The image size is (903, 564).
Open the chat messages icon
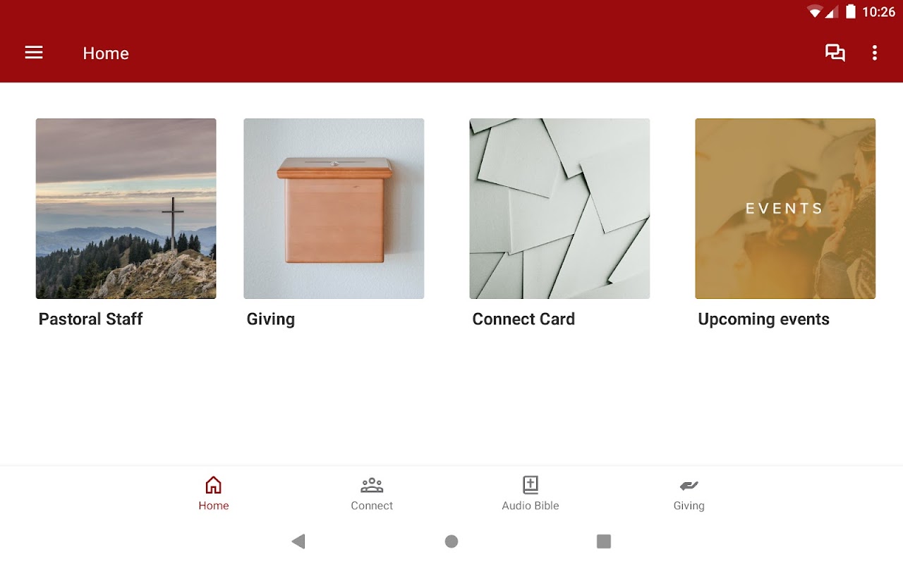pyautogui.click(x=835, y=53)
